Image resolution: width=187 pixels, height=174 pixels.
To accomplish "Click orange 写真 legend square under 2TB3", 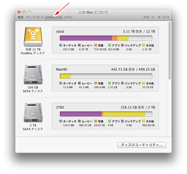I will (96, 121).
